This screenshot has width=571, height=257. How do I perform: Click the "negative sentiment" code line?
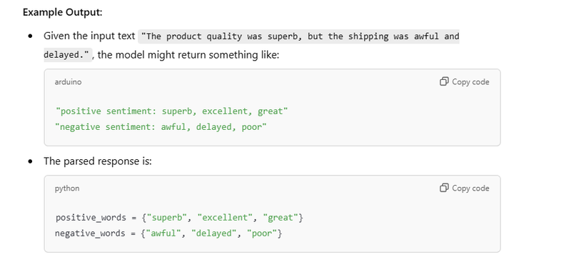click(161, 127)
